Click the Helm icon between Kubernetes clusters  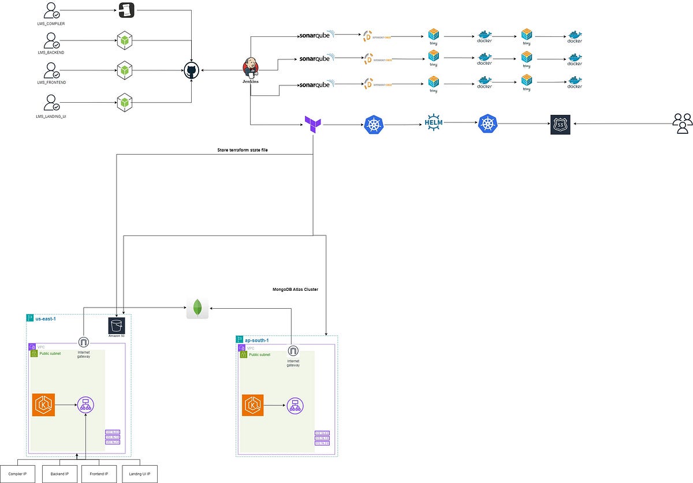pyautogui.click(x=433, y=123)
